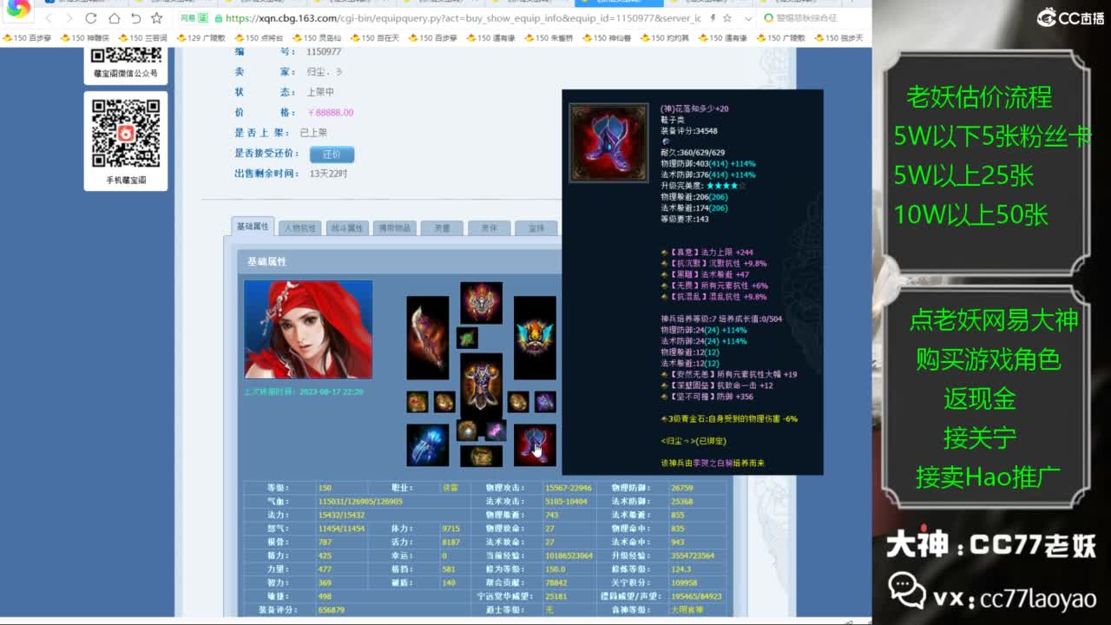Click the favorite star inside the address bar

tap(727, 18)
